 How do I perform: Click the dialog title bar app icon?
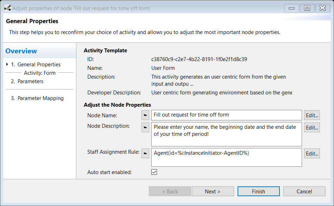point(7,8)
